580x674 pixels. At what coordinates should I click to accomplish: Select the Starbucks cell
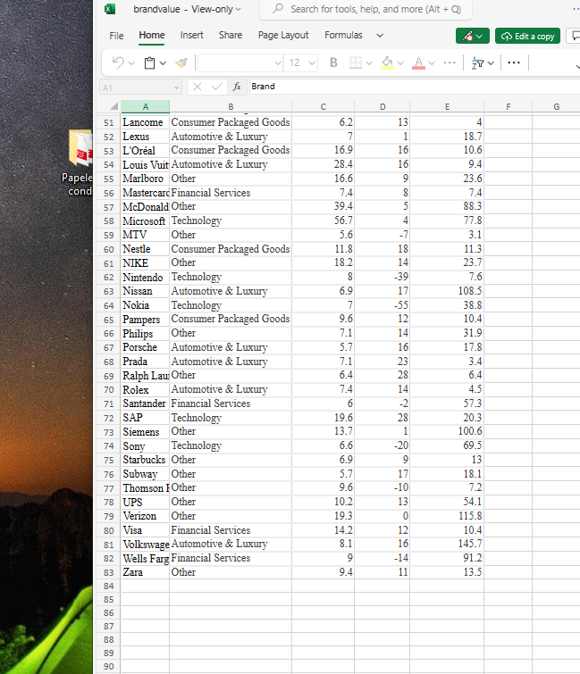pyautogui.click(x=146, y=460)
